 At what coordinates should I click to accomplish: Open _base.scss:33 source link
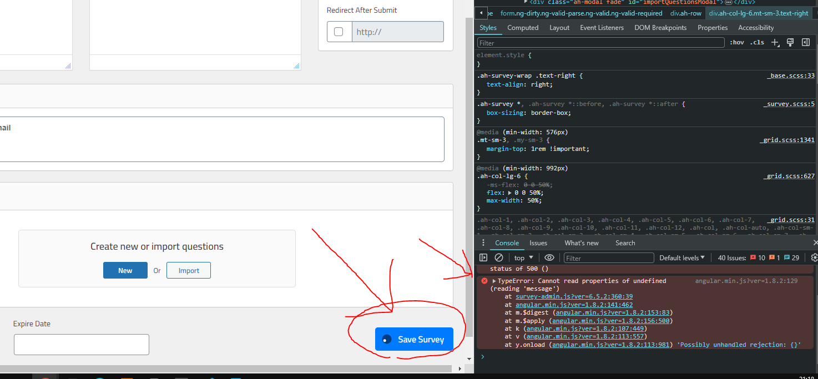pyautogui.click(x=791, y=75)
